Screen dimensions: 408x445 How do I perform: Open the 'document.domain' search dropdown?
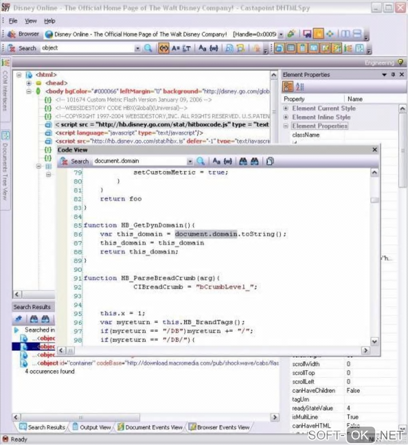(190, 161)
